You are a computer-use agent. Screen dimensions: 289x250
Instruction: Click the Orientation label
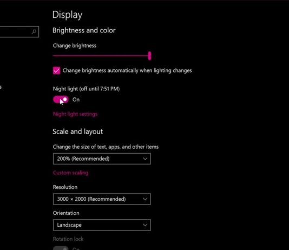(66, 213)
